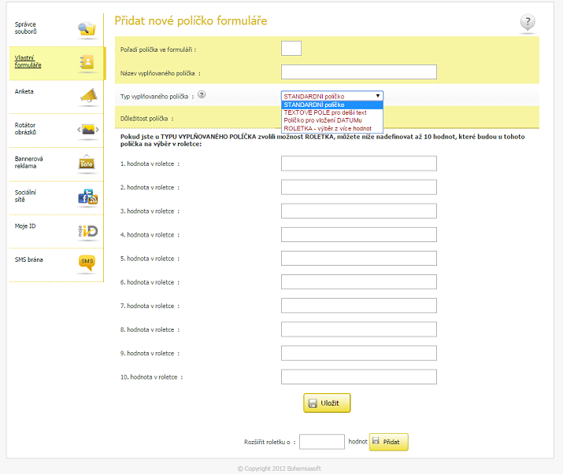563x474 pixels.
Task: Open the Moje ID logo icon
Action: (x=88, y=231)
